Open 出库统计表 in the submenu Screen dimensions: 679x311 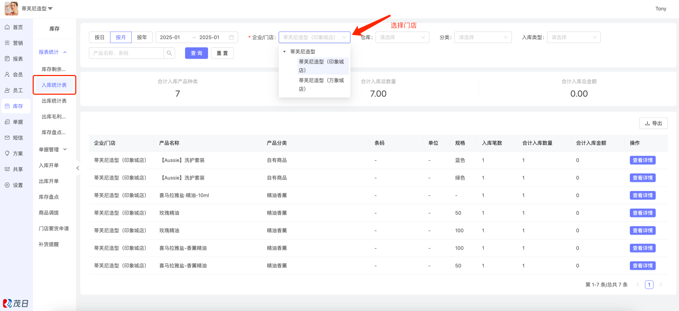[54, 101]
